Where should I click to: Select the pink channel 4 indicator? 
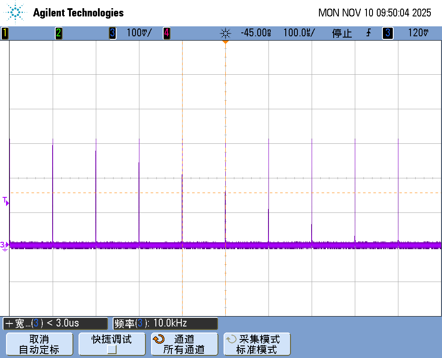click(166, 33)
